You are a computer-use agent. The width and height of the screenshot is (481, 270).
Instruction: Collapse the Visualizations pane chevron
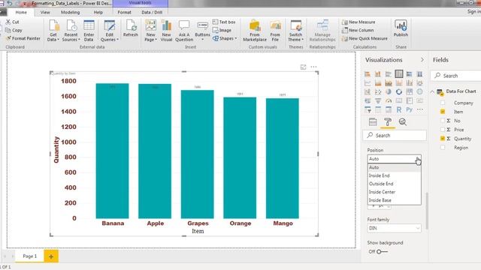coord(422,60)
